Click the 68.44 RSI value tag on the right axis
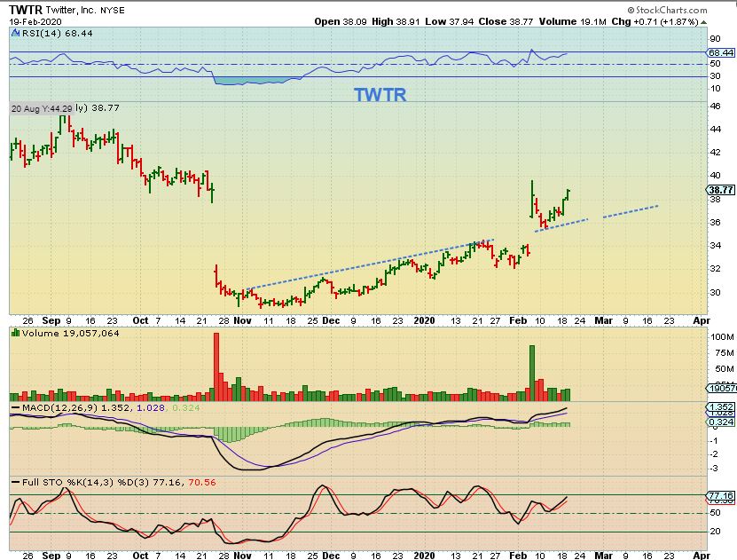Image resolution: width=737 pixels, height=560 pixels. 721,52
